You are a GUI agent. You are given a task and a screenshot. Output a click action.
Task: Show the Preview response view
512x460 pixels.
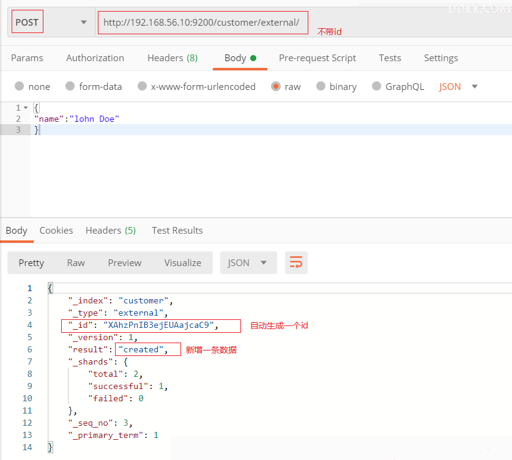pyautogui.click(x=124, y=263)
